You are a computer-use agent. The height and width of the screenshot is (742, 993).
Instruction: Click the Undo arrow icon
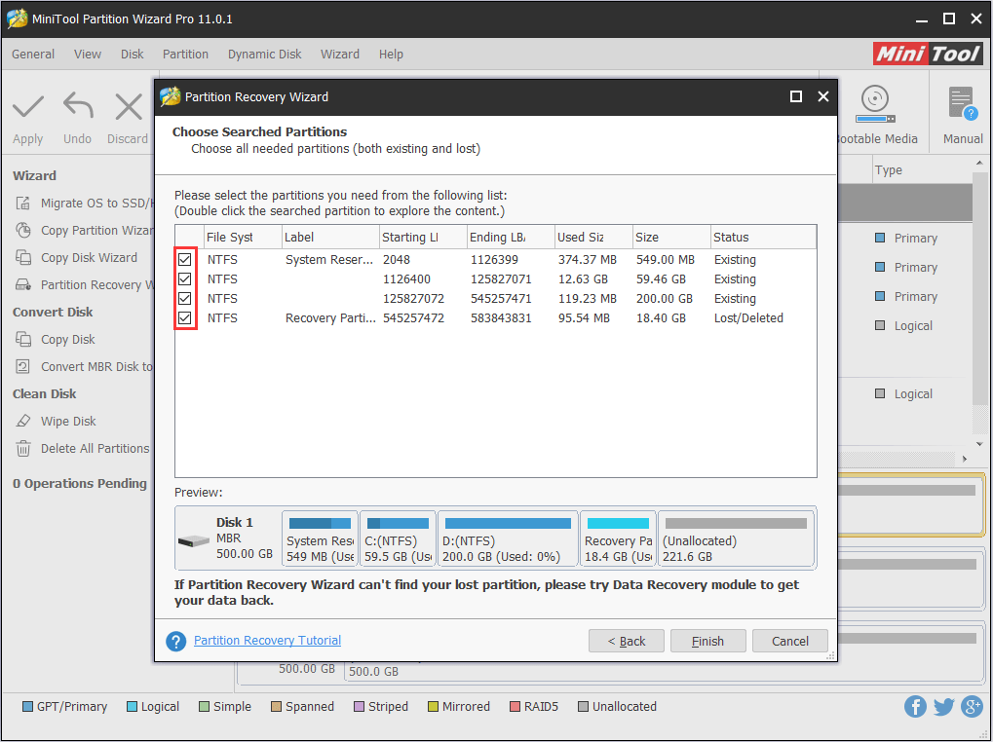[78, 105]
